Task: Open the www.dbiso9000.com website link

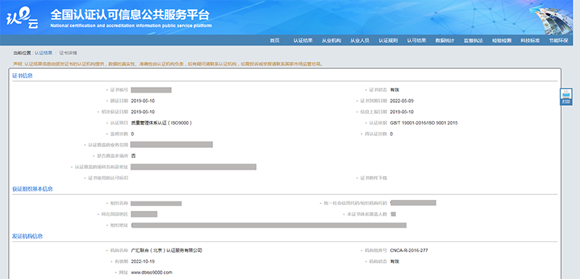Action: pyautogui.click(x=152, y=272)
